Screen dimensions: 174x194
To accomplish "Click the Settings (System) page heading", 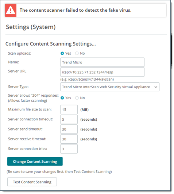I will [31, 27].
